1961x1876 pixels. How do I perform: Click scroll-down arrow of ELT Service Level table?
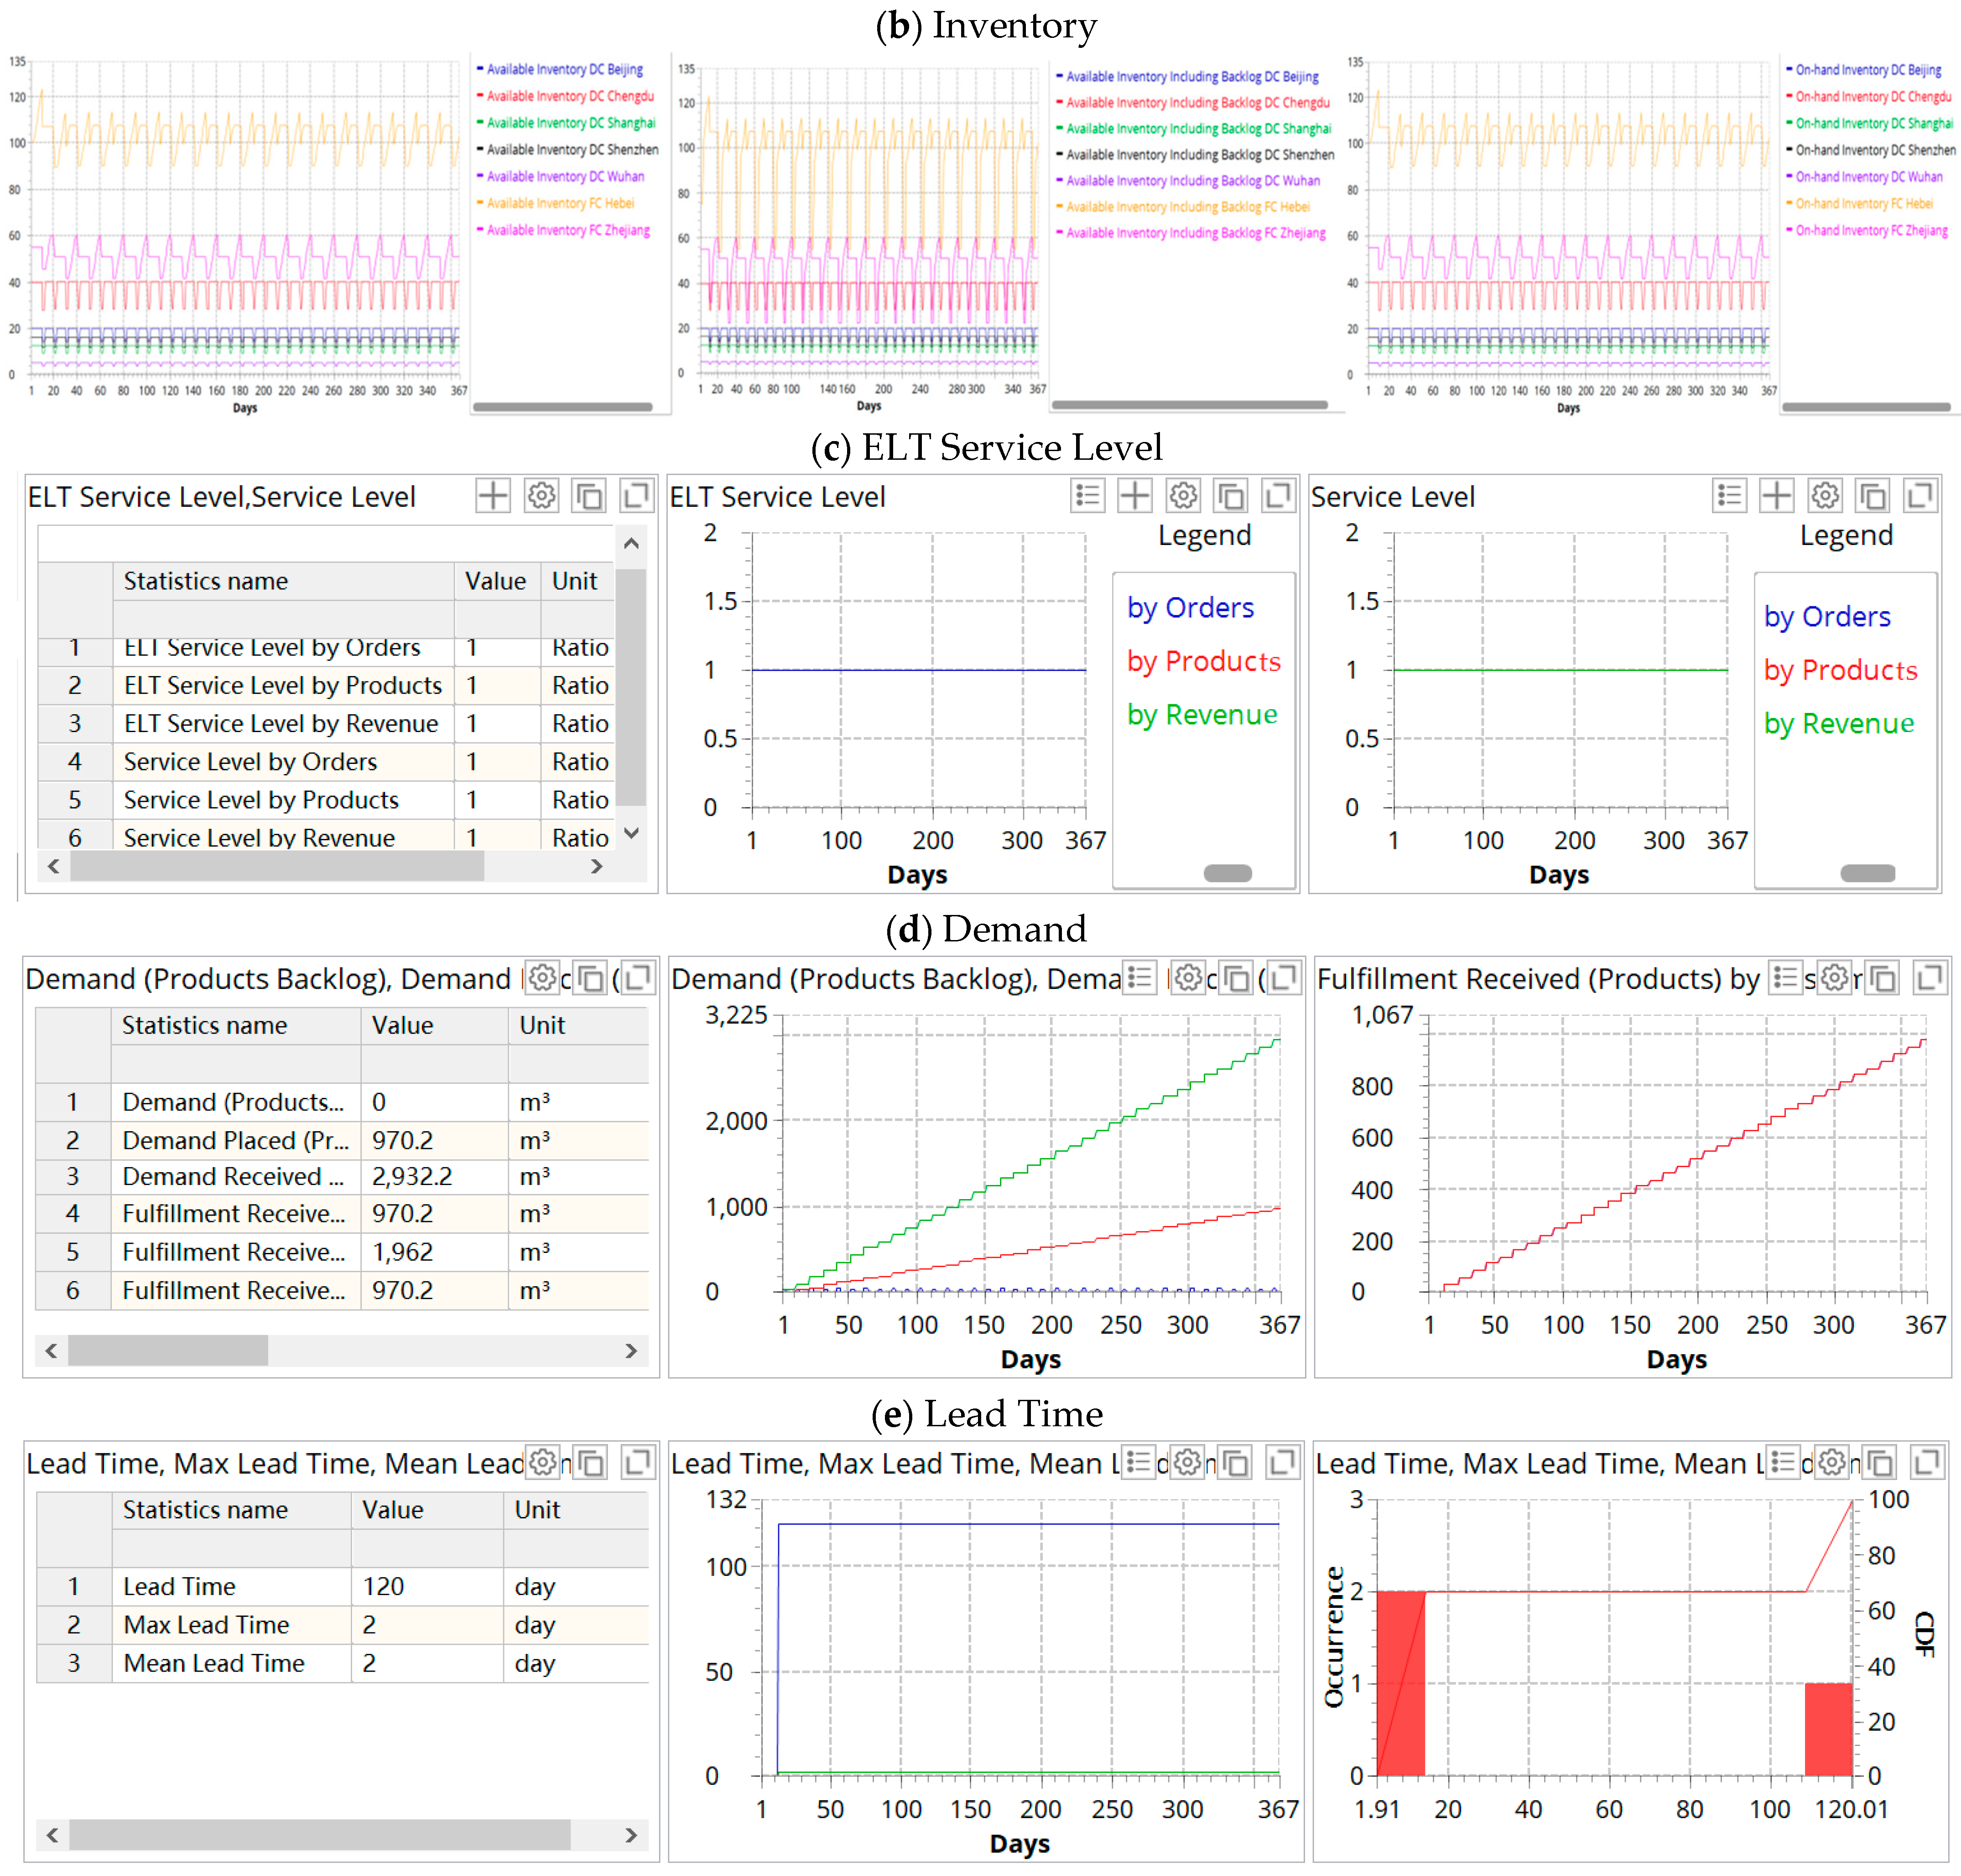coord(631,833)
